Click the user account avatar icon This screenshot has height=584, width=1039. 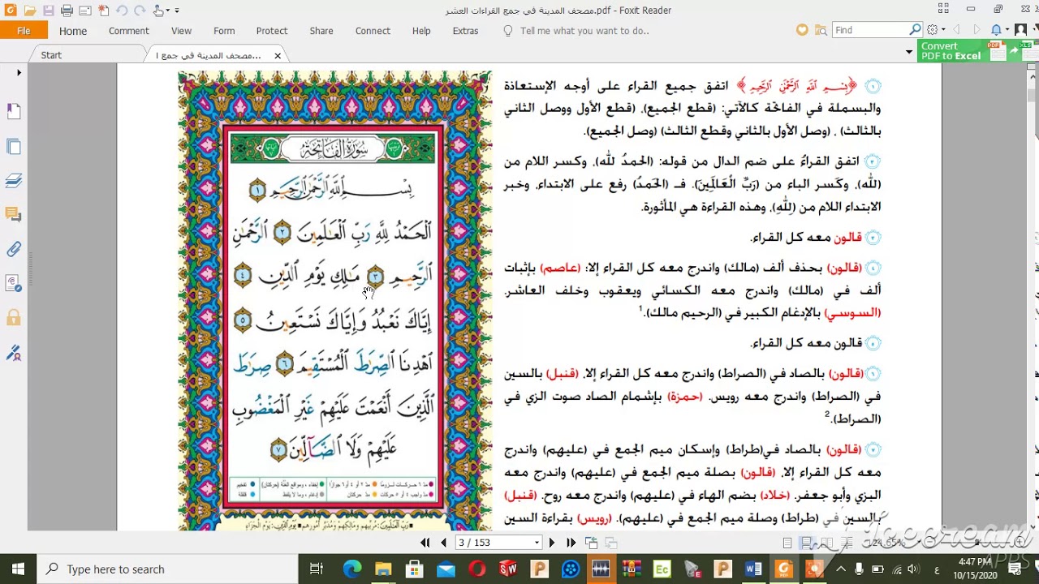tap(1021, 30)
